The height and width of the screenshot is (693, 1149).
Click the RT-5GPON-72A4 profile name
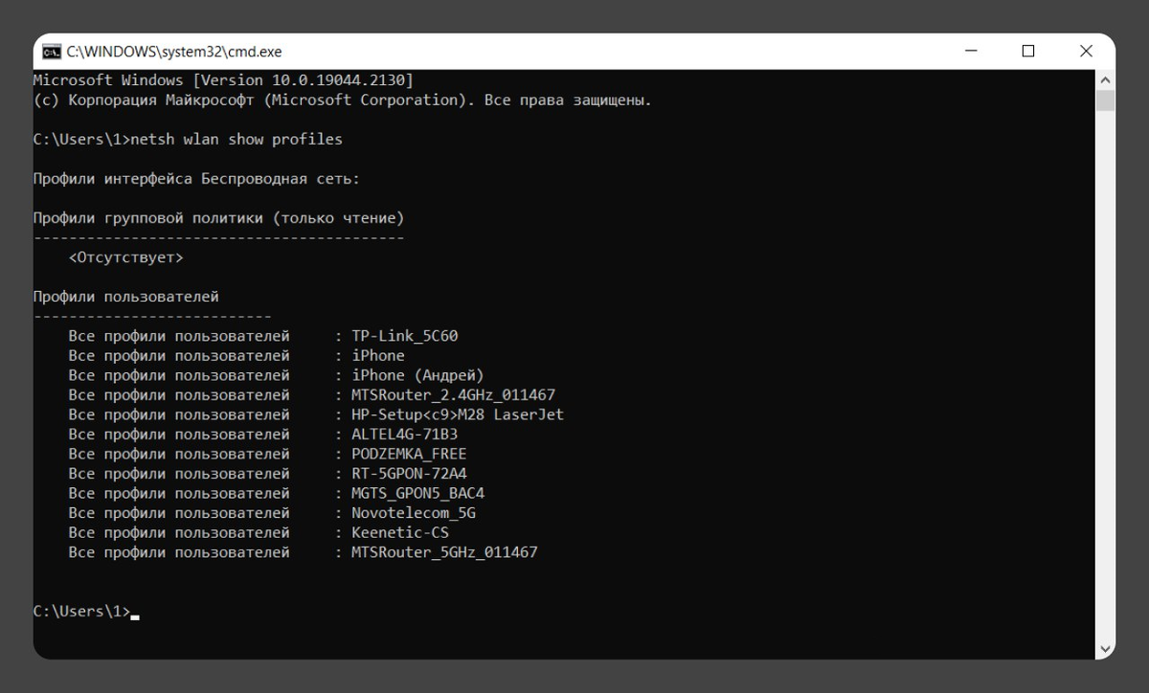pyautogui.click(x=409, y=474)
